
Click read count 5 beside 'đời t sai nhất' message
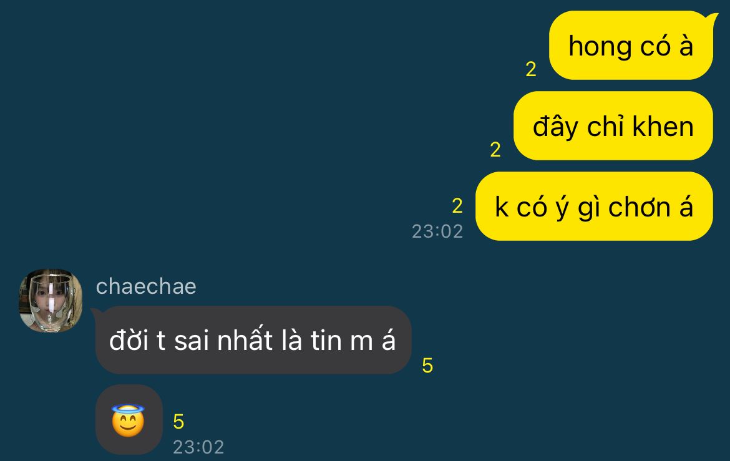coord(427,366)
